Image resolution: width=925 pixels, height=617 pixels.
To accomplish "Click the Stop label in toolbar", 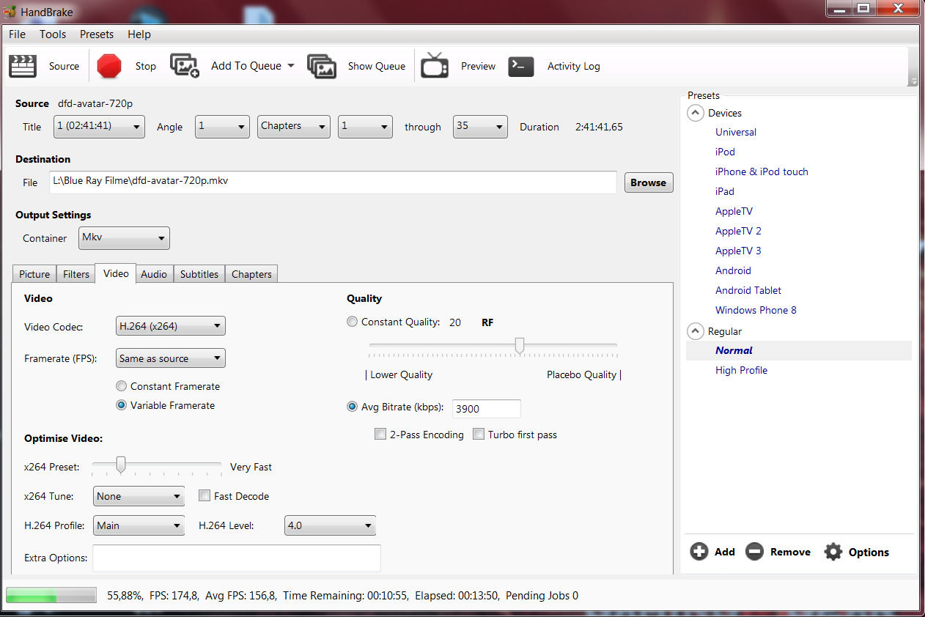I will click(146, 66).
